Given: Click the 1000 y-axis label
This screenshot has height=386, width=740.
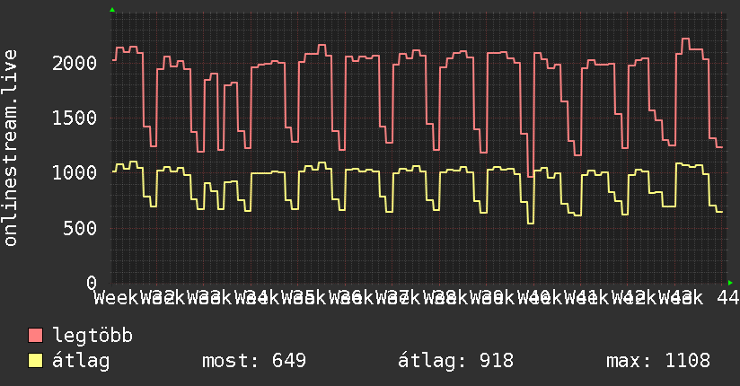Looking at the screenshot, I should [75, 172].
